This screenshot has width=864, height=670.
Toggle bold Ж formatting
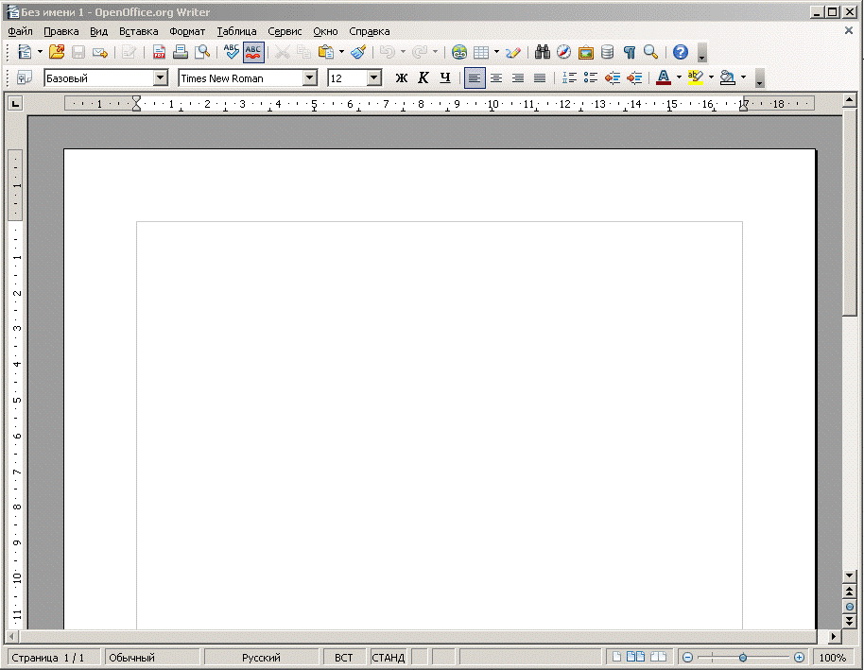(401, 77)
